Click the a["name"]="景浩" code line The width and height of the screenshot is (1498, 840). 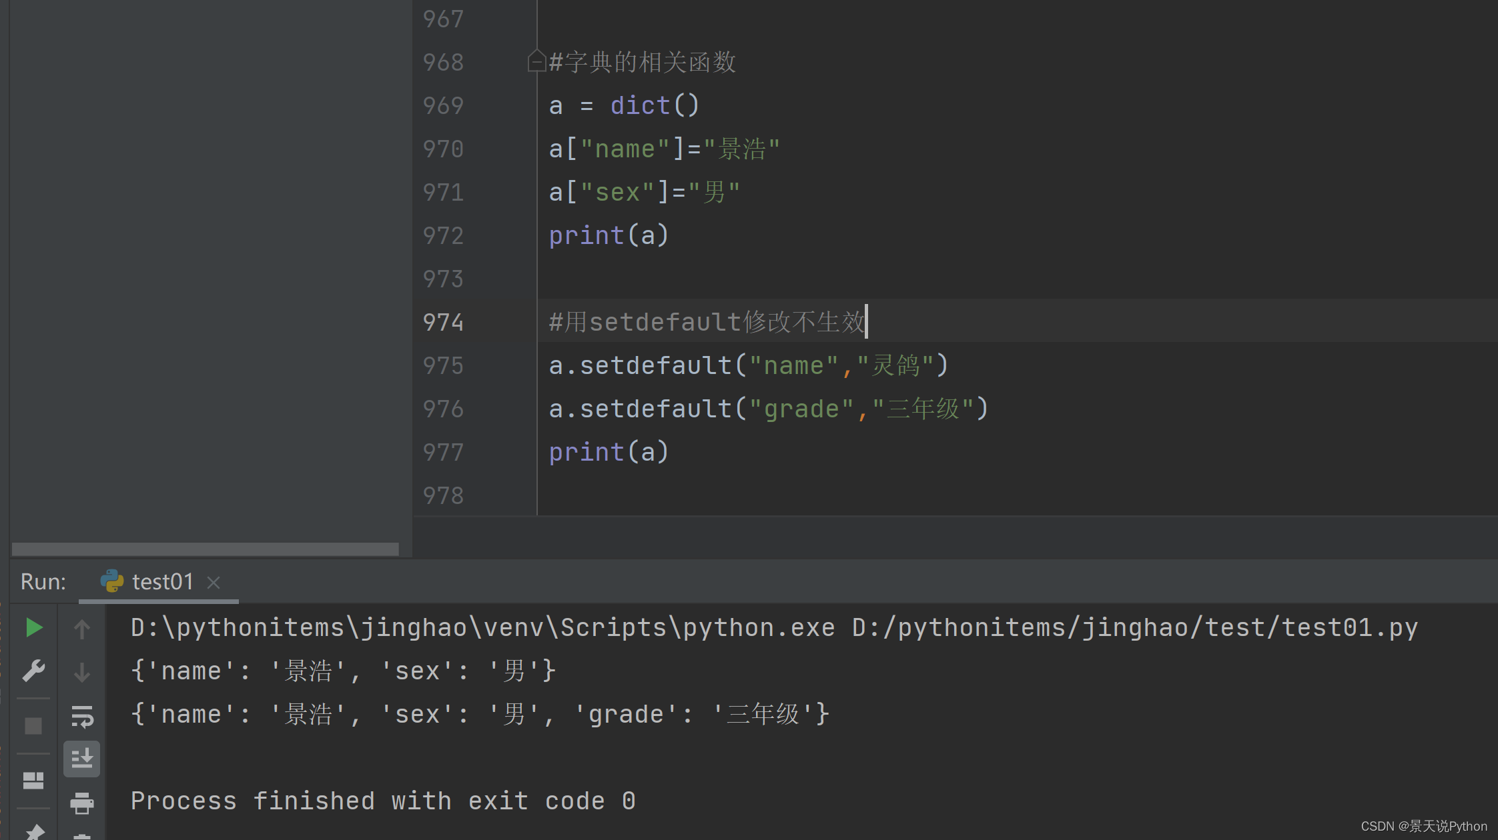click(x=664, y=149)
